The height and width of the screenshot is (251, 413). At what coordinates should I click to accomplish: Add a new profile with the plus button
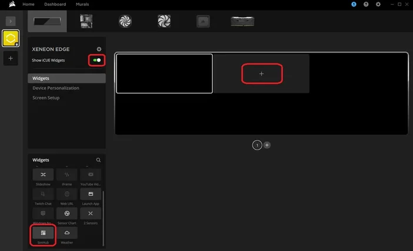(11, 58)
